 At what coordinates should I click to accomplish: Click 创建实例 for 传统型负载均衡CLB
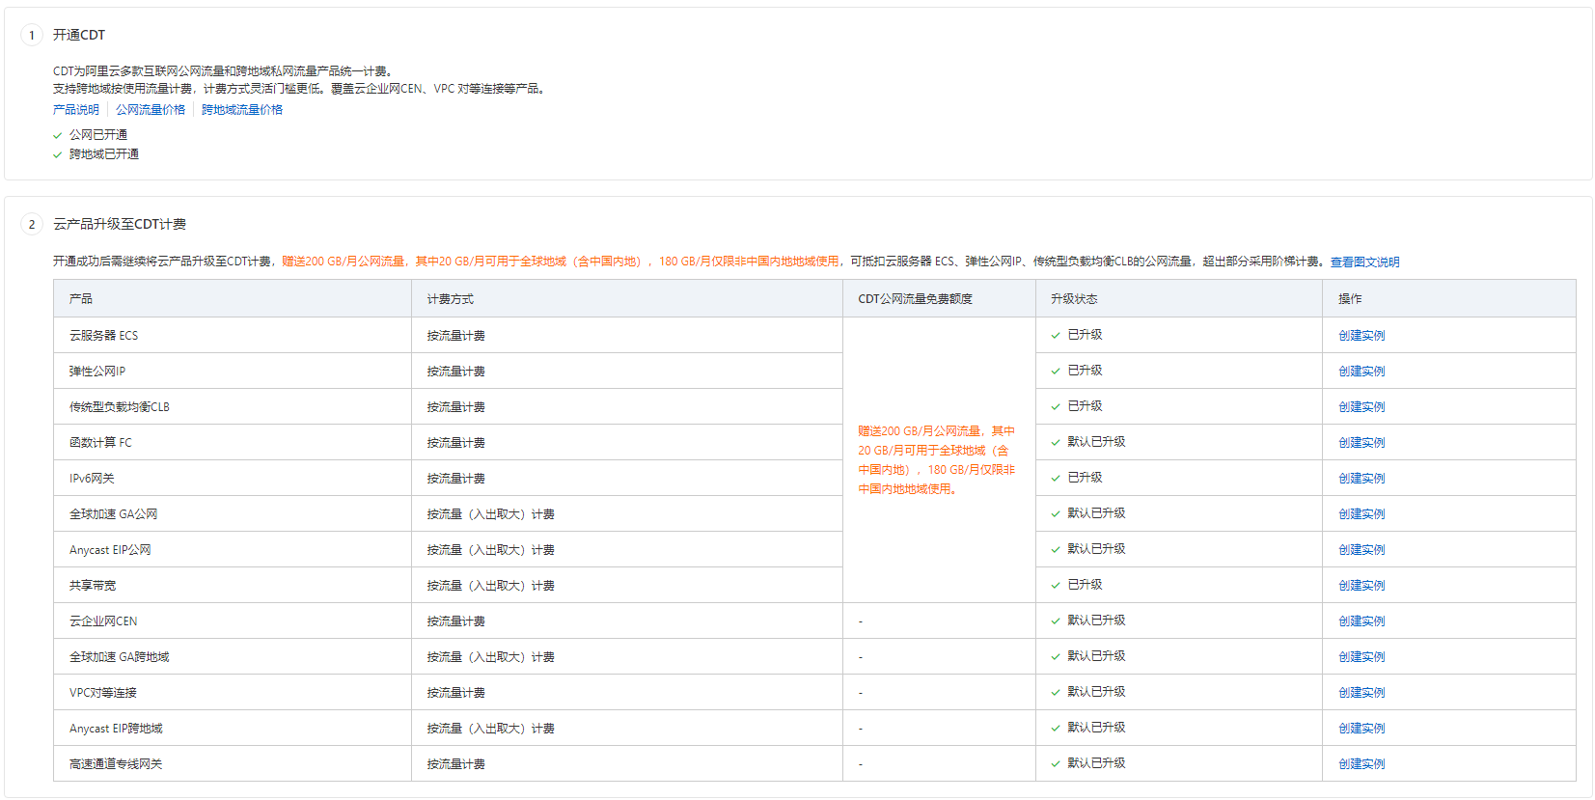coord(1361,407)
